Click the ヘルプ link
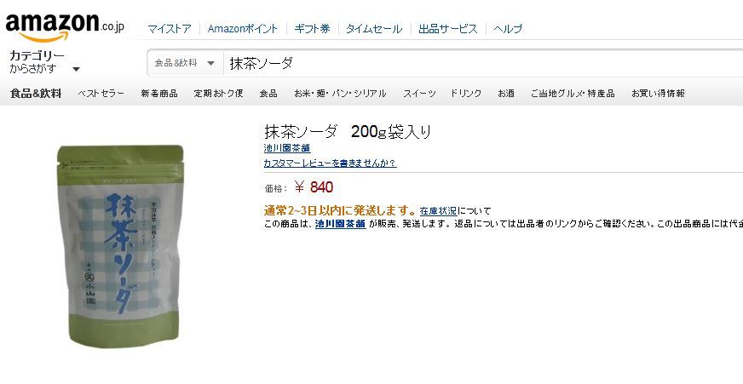 click(508, 29)
